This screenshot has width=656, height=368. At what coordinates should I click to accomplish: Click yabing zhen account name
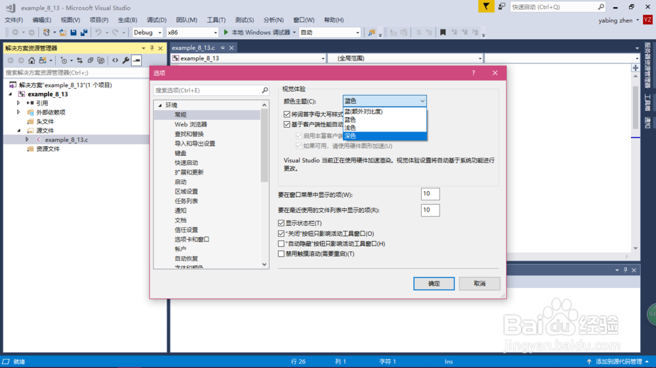[x=615, y=20]
